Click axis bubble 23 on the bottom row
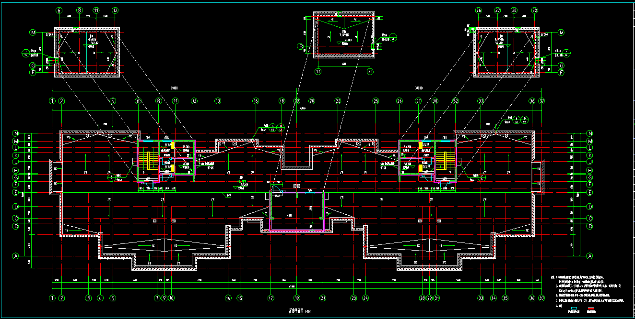Image resolution: width=635 pixels, height=319 pixels. (x=354, y=298)
